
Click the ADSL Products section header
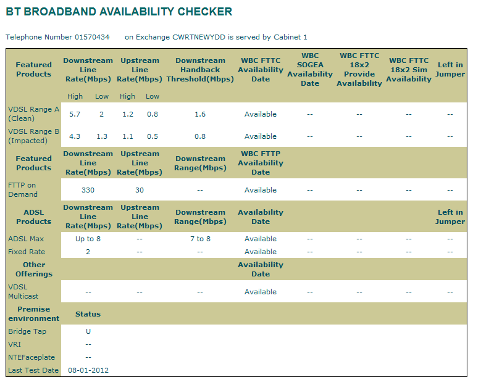tap(34, 217)
